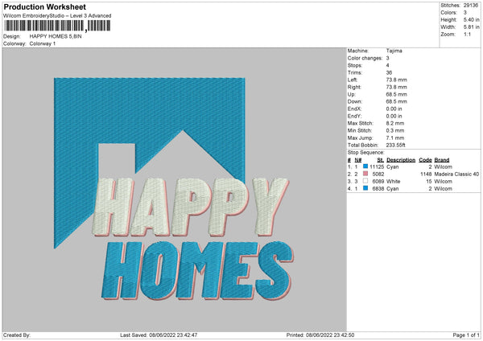Click the Stop Sequence heading
This screenshot has height=341, width=483.
pyautogui.click(x=366, y=152)
